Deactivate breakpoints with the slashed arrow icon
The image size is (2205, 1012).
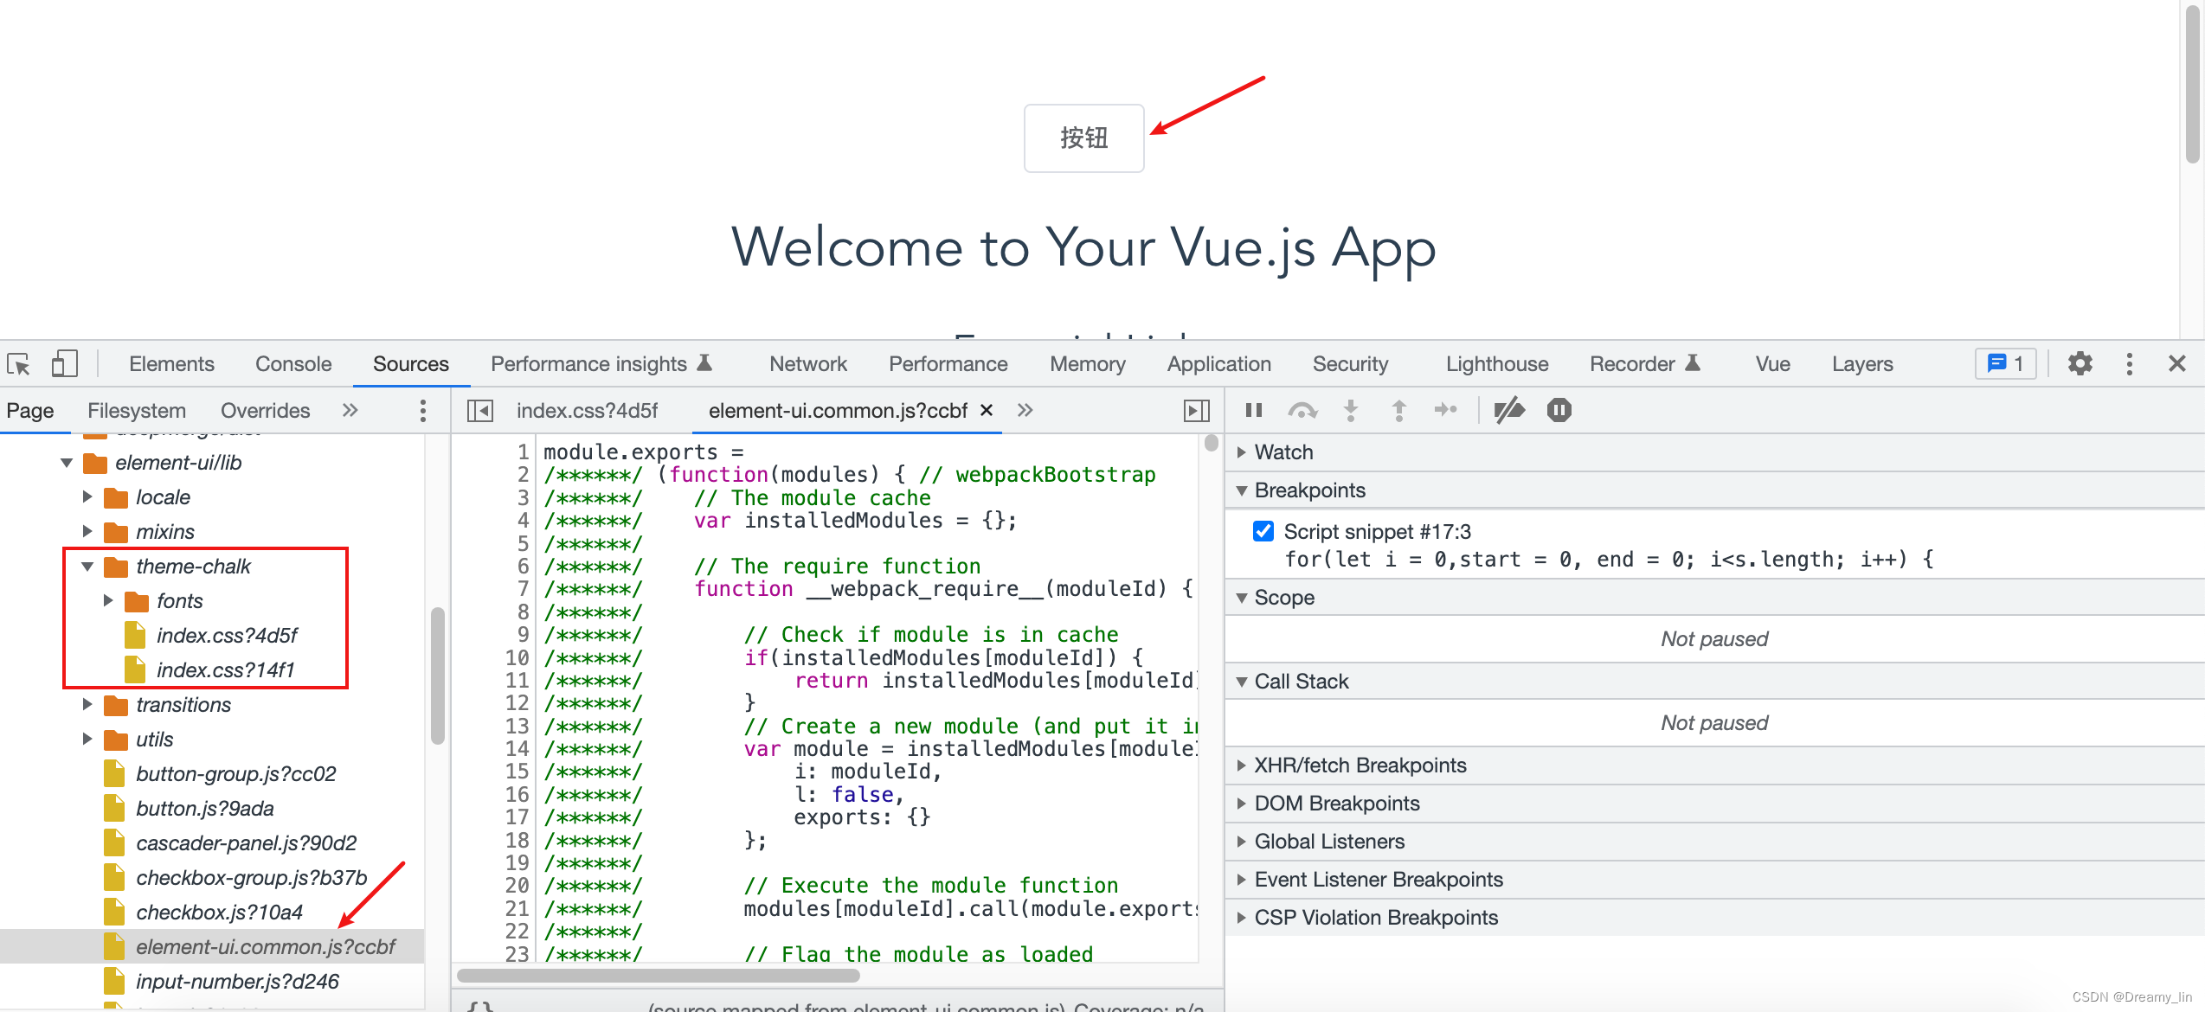(x=1508, y=410)
